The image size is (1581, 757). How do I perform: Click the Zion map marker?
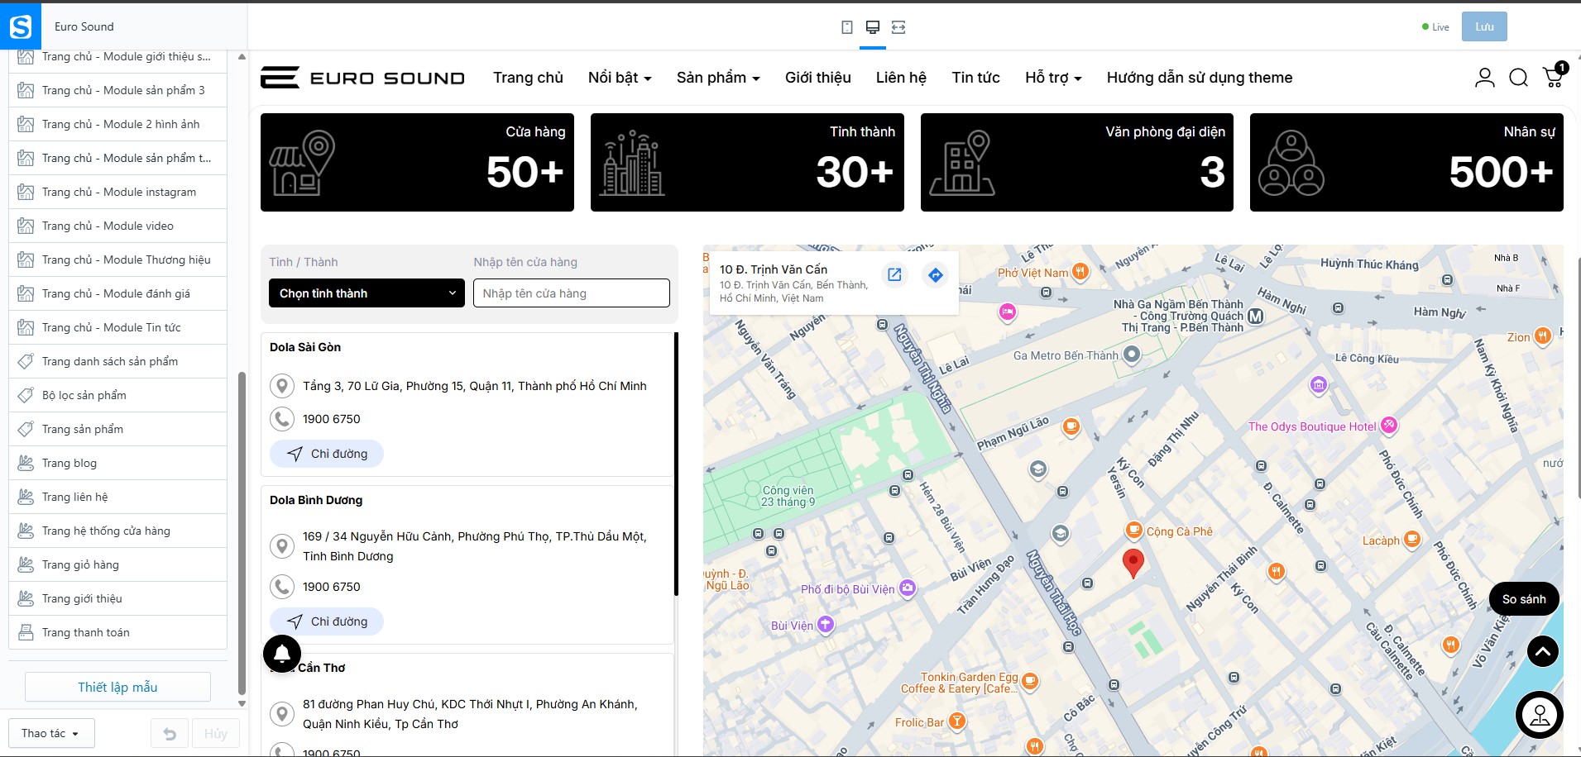[x=1542, y=336]
